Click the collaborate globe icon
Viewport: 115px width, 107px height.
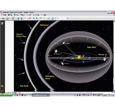(x=13, y=18)
